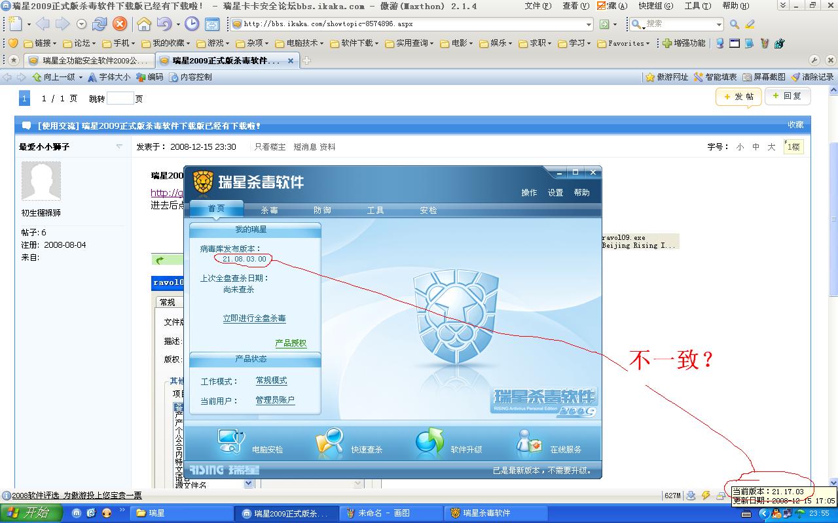This screenshot has width=838, height=523.
Task: Stop loading with the red X button
Action: click(x=120, y=24)
